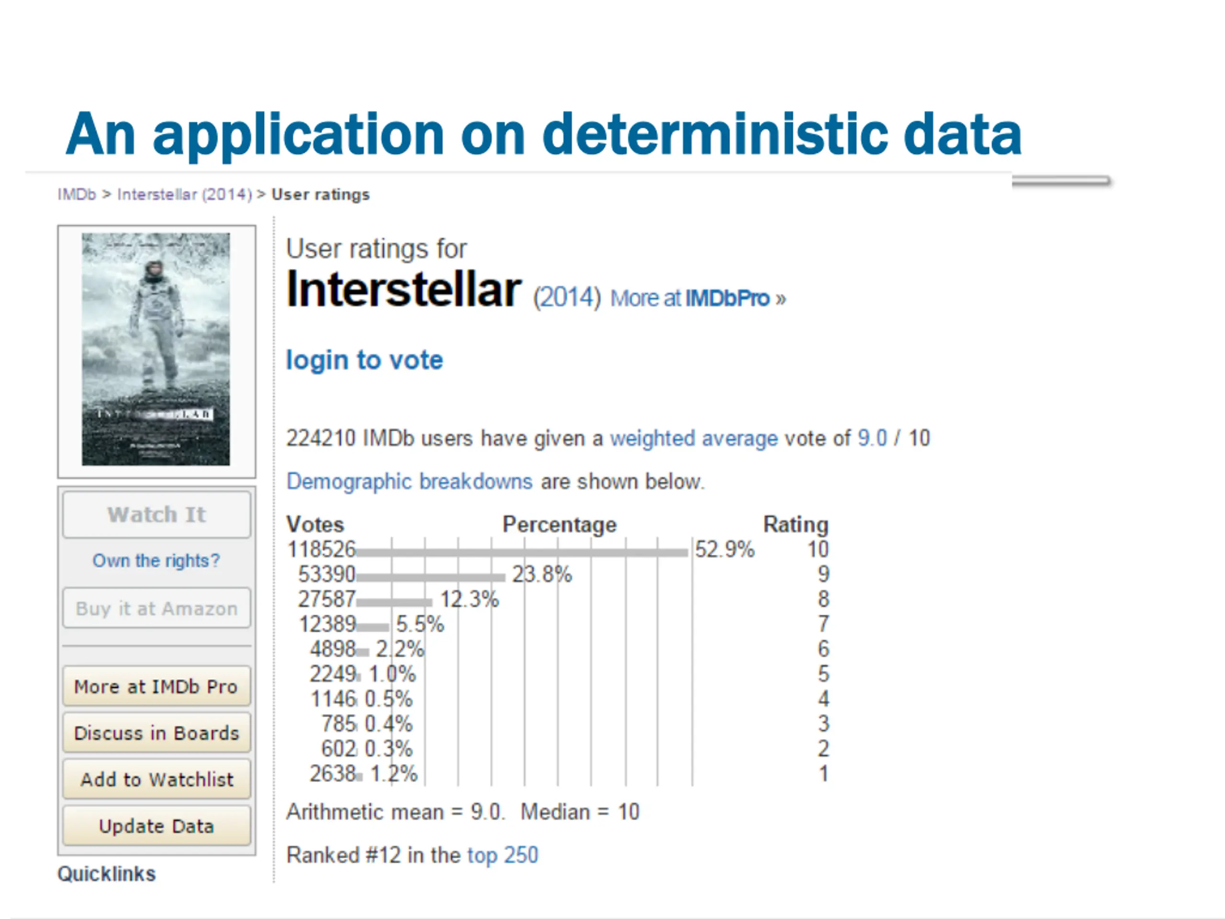Click the Interstellar movie poster thumbnail
This screenshot has height=919, width=1225.
point(156,349)
